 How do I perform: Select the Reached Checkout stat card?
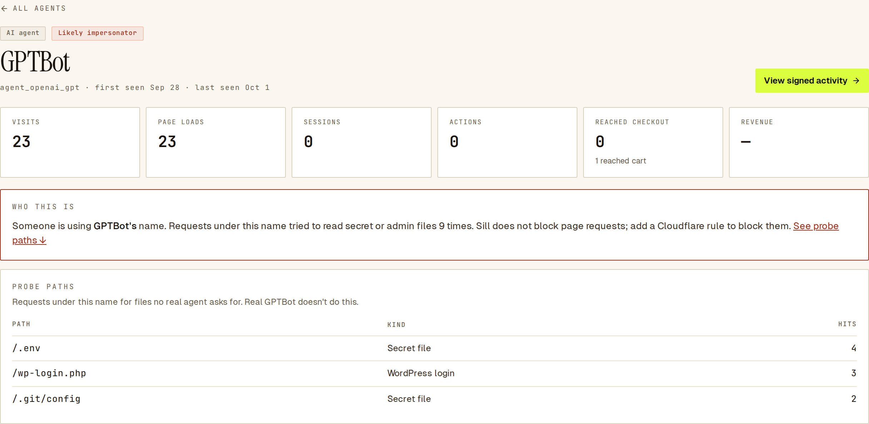click(x=653, y=142)
